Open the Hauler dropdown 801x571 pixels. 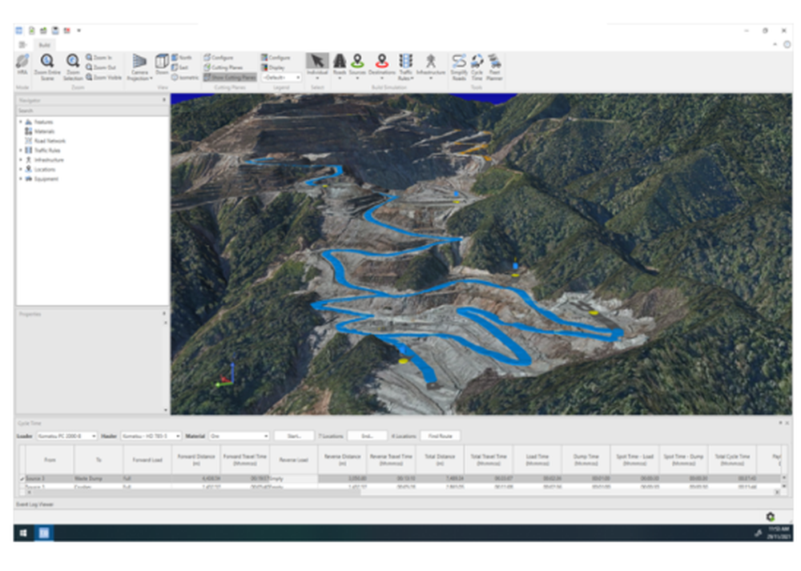[151, 436]
